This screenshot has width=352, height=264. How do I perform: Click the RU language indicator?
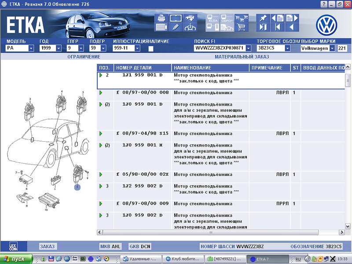[x=298, y=259]
